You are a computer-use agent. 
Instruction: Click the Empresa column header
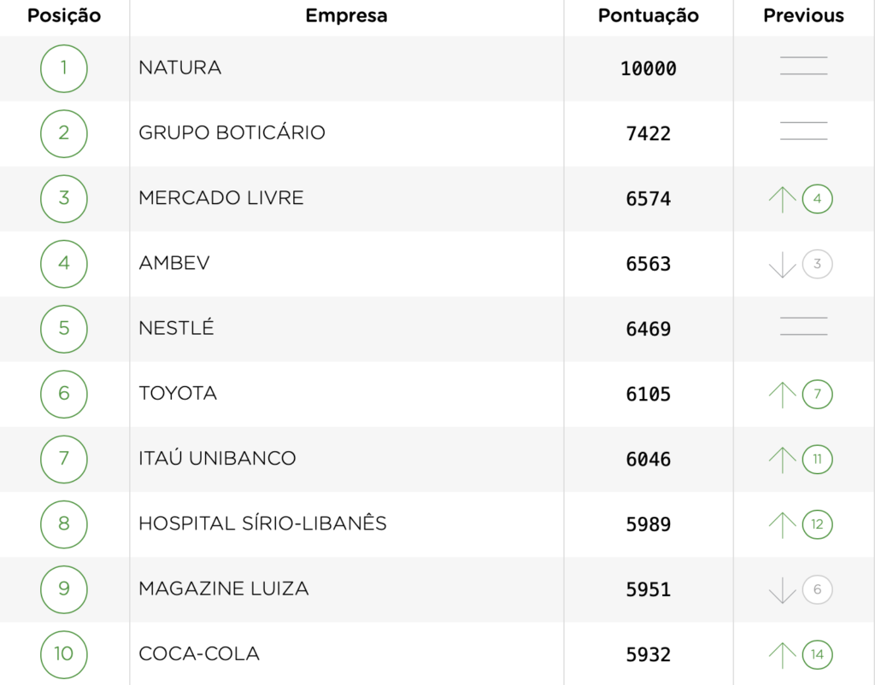346,16
